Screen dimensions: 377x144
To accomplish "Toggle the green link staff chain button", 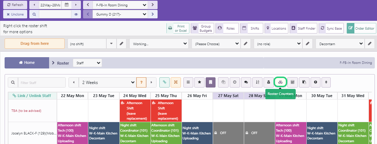I will point(164,82).
